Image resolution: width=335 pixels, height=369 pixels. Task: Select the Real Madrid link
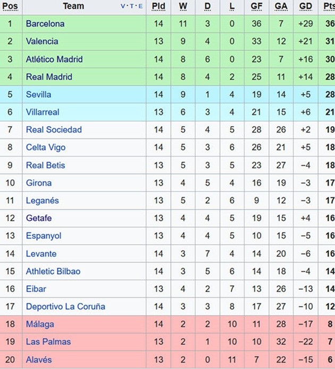click(49, 77)
